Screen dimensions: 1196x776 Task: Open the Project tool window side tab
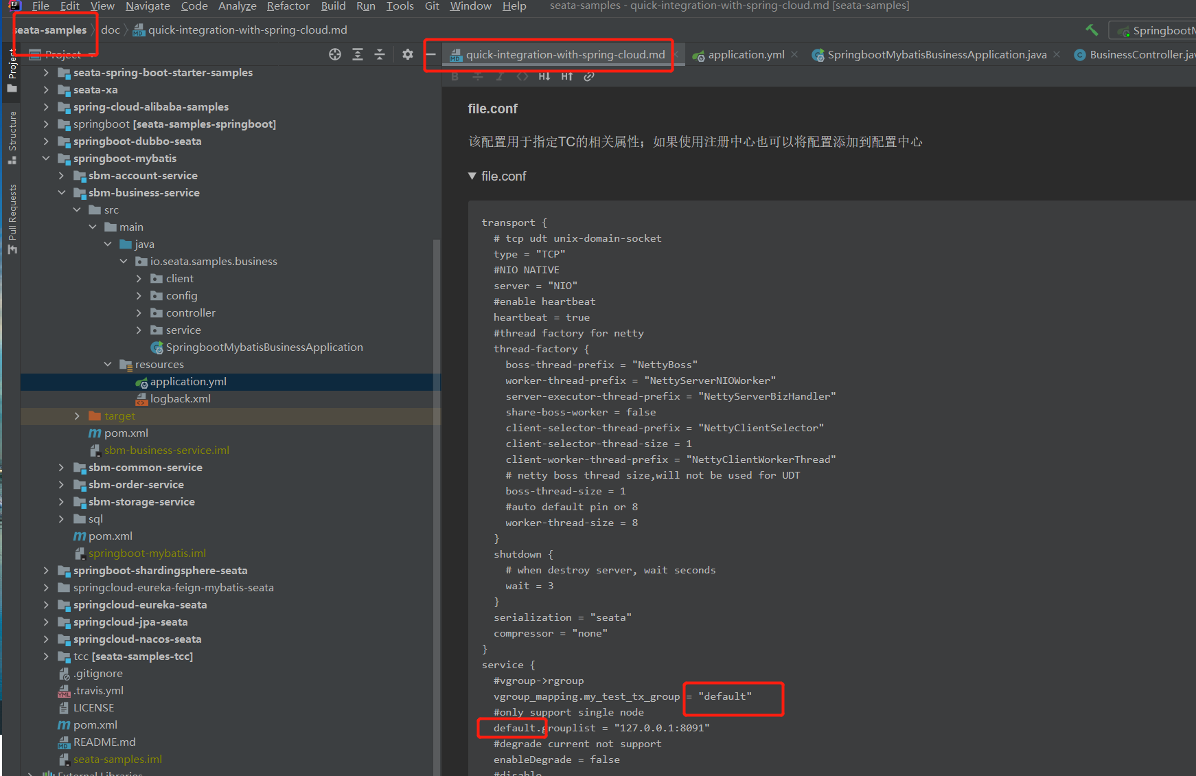coord(12,69)
